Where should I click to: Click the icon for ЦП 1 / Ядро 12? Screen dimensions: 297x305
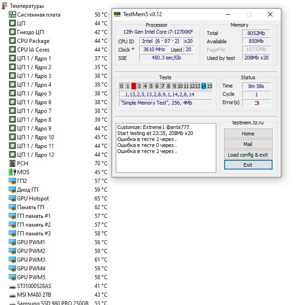tap(12, 154)
